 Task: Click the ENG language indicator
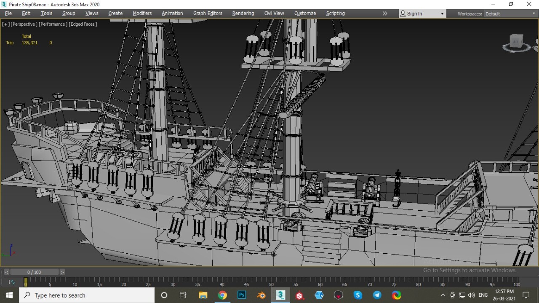pyautogui.click(x=483, y=295)
